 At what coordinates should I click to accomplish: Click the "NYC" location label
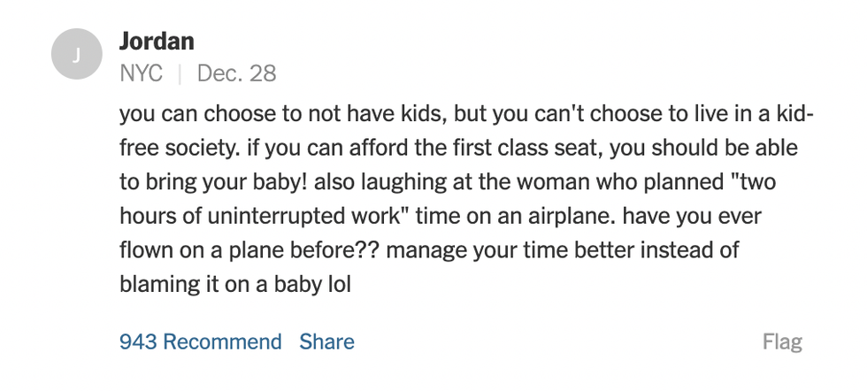pos(141,73)
